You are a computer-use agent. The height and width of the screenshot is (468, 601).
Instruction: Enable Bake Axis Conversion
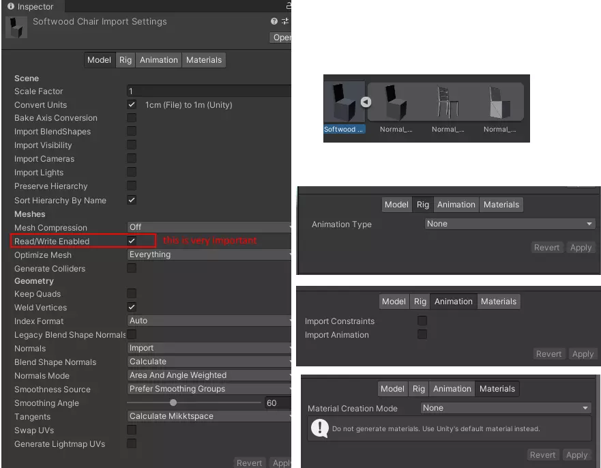(x=132, y=117)
